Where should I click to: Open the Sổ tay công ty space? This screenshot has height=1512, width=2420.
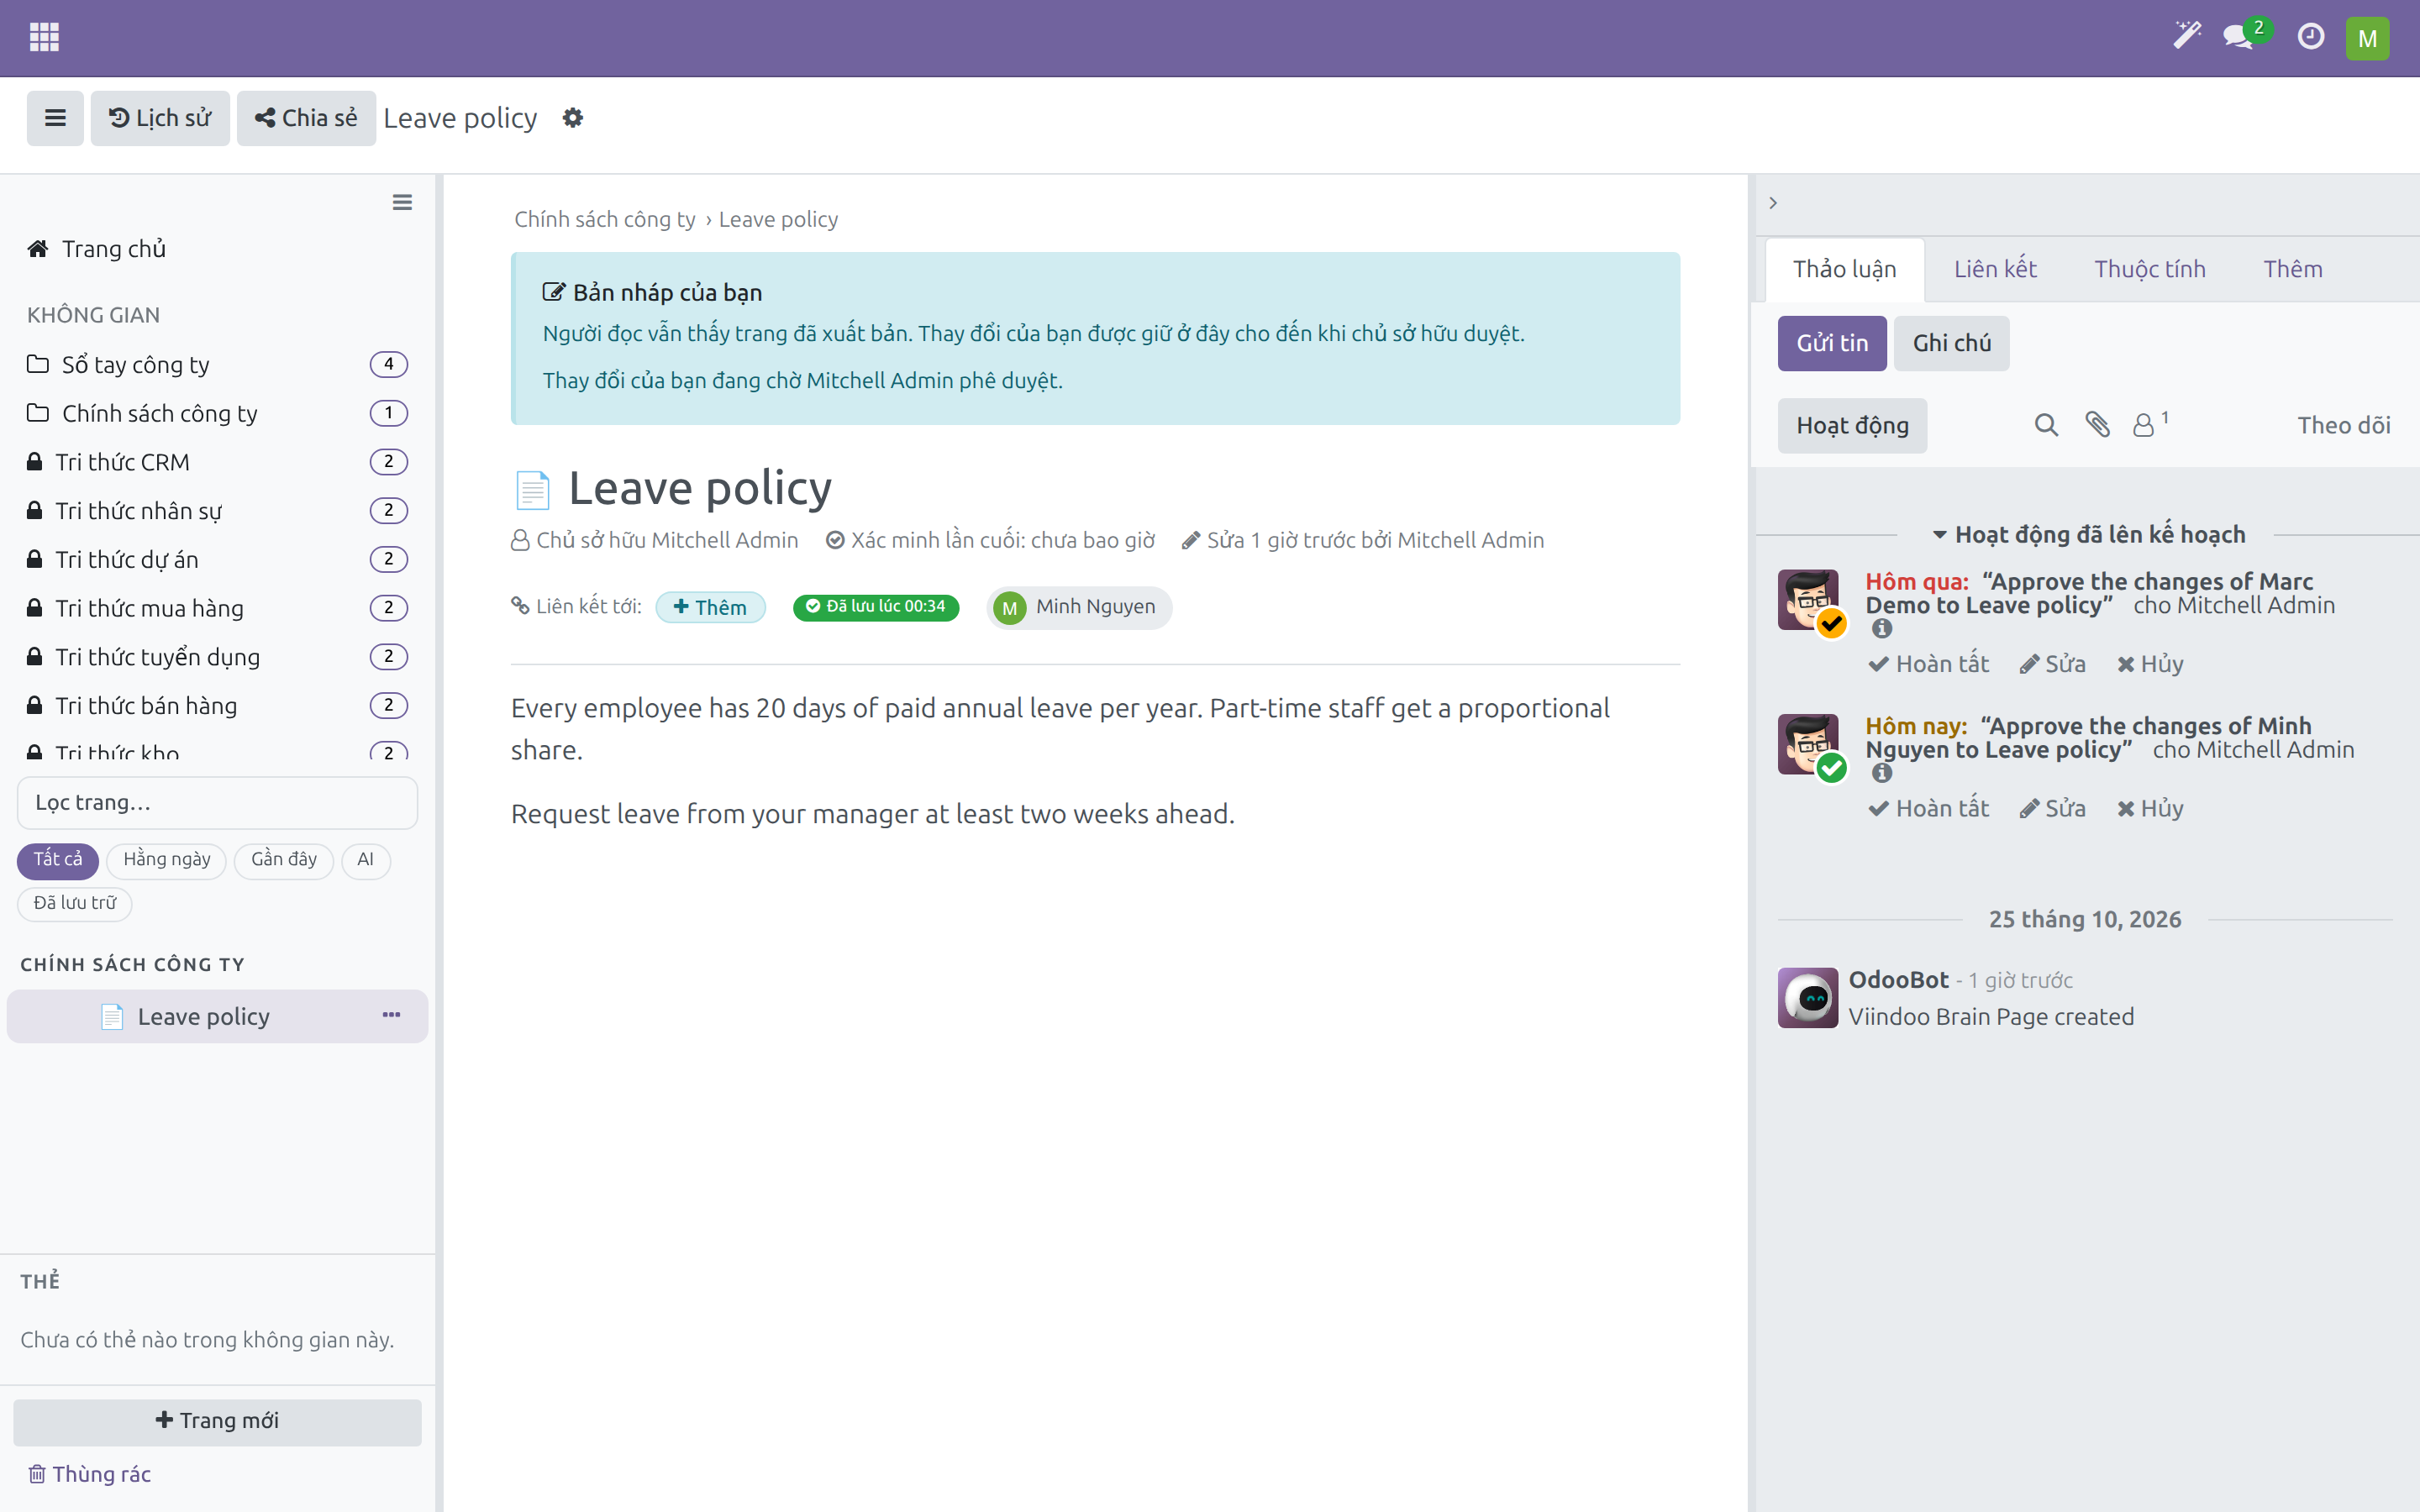coord(217,364)
